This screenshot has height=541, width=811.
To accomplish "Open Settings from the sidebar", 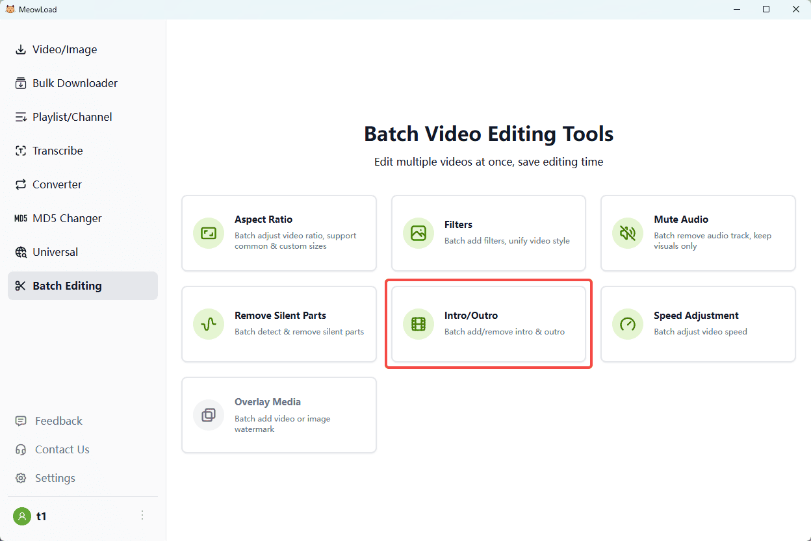I will pyautogui.click(x=55, y=478).
